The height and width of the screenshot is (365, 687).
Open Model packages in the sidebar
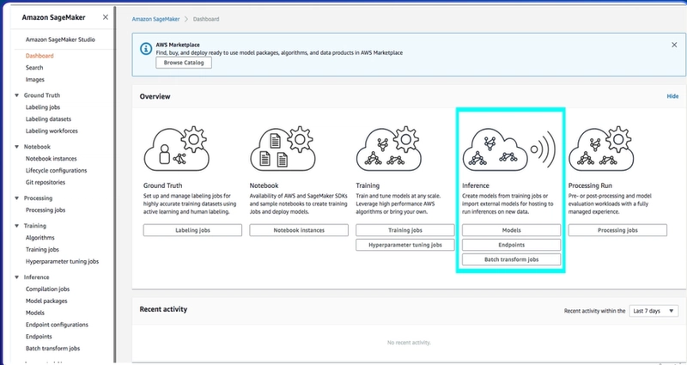46,301
